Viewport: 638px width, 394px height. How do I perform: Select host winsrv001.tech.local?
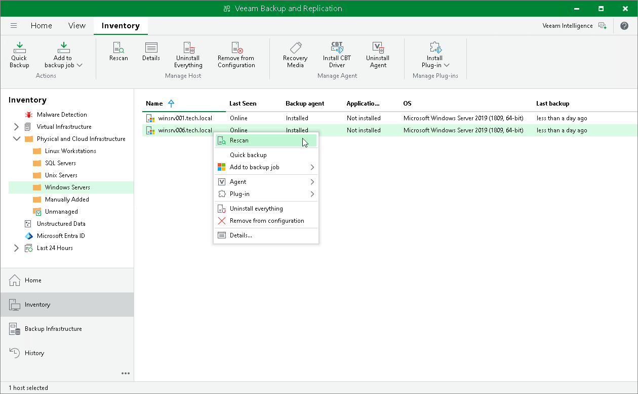pos(185,118)
